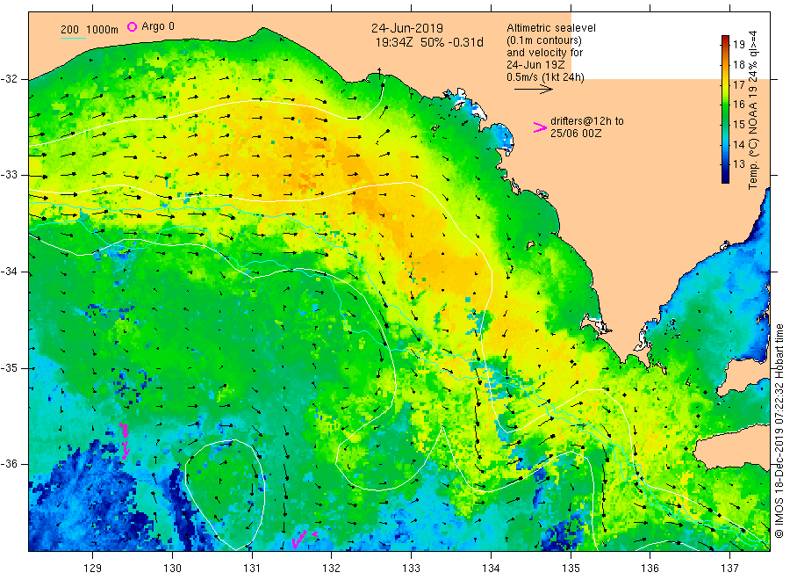Click the latitude label -35

coord(9,368)
